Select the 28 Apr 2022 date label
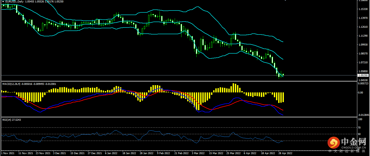 pyautogui.click(x=285, y=153)
